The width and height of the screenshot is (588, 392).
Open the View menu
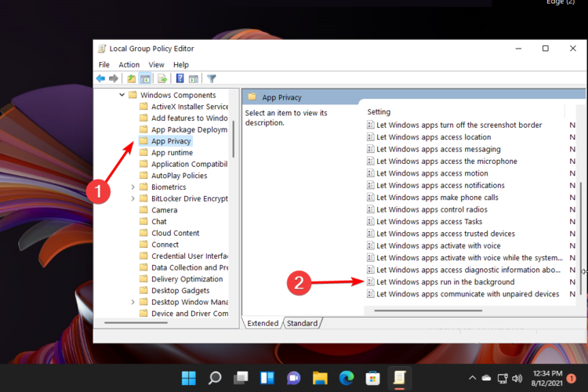pyautogui.click(x=156, y=64)
